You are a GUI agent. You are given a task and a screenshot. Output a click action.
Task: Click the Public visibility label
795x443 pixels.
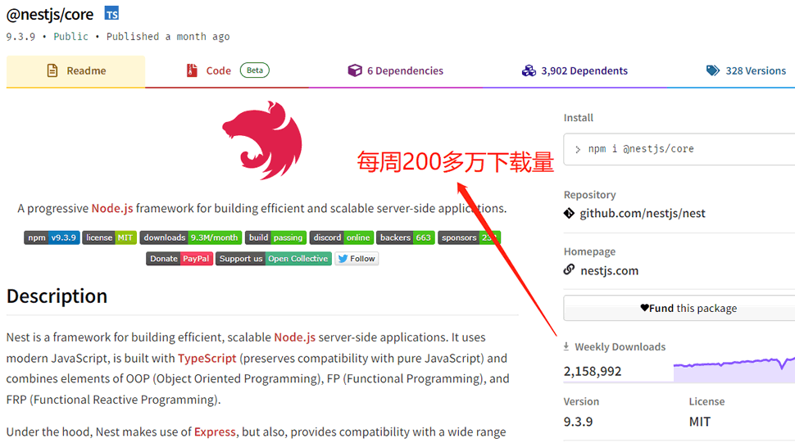pyautogui.click(x=70, y=37)
